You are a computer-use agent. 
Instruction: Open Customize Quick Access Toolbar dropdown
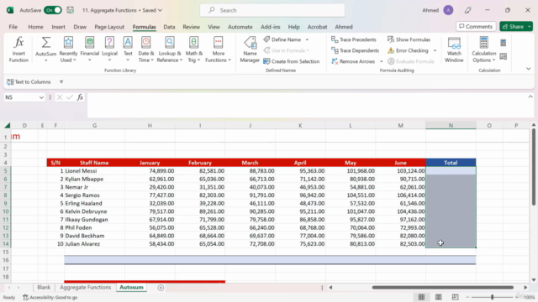(x=61, y=82)
